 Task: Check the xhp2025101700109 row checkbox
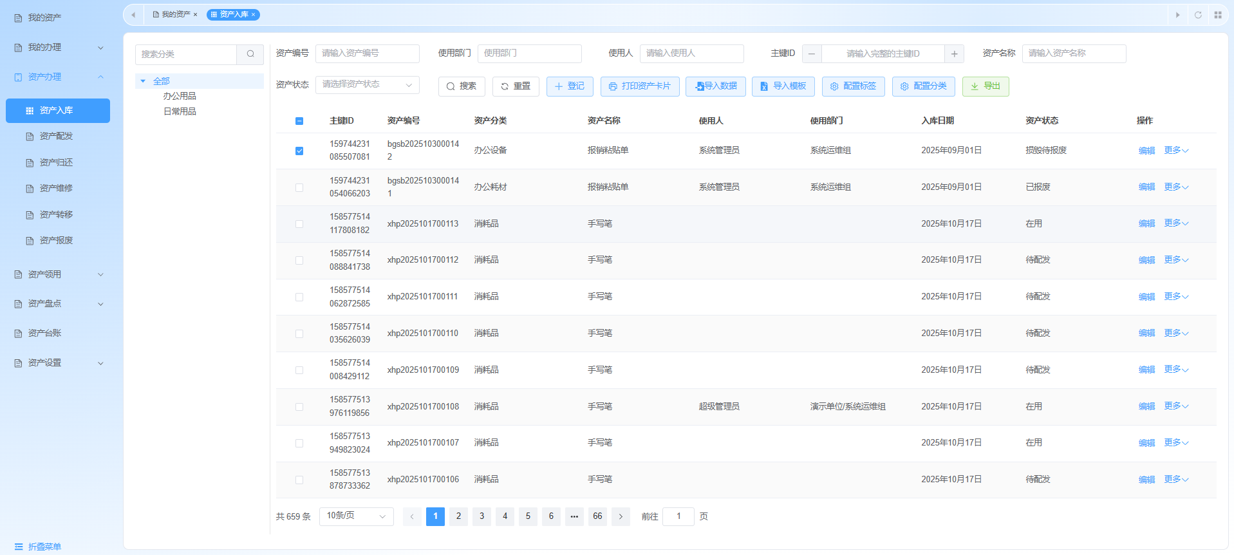point(299,370)
